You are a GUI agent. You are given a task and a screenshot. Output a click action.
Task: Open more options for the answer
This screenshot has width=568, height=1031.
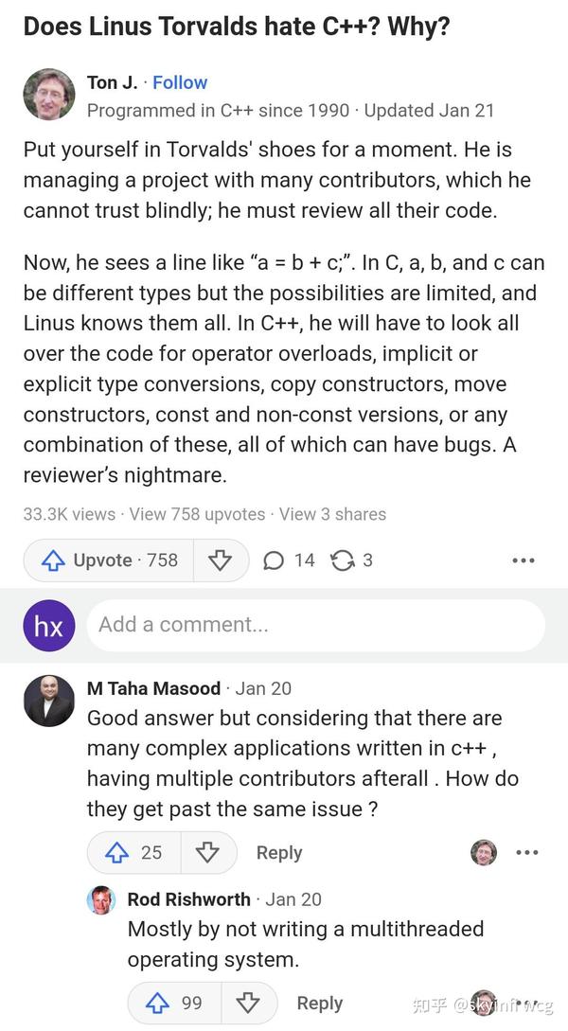(x=524, y=560)
